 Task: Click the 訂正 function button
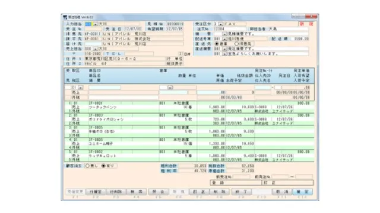click(x=199, y=192)
